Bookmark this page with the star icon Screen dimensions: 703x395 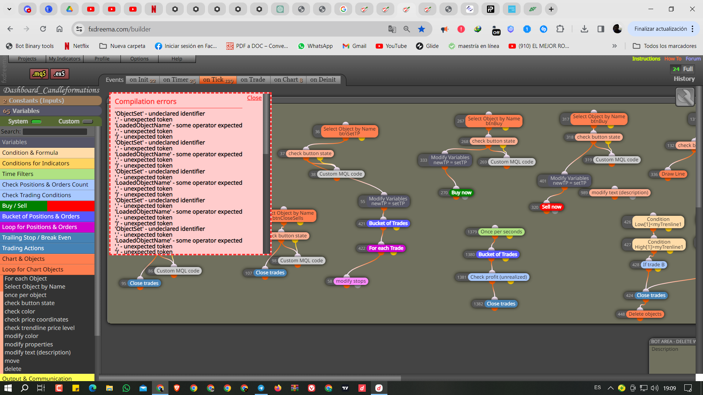[x=422, y=29]
